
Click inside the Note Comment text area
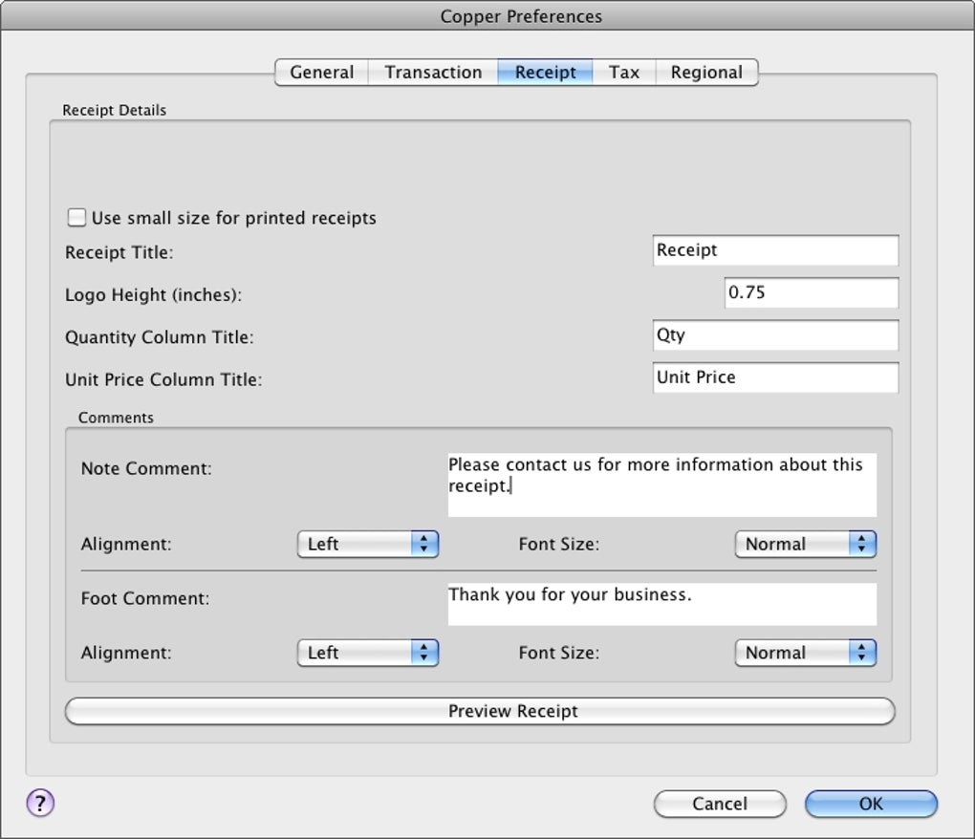click(x=661, y=484)
